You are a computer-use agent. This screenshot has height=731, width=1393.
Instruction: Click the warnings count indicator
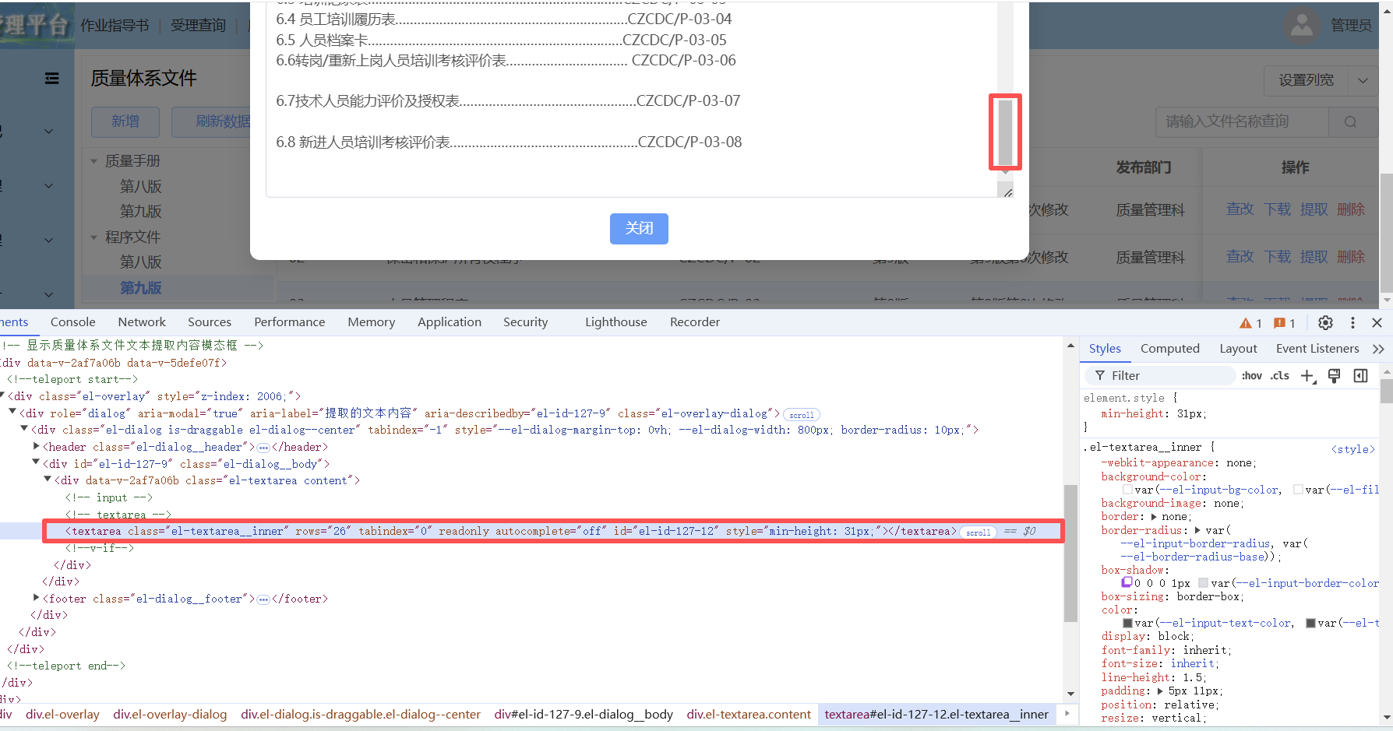[x=1250, y=323]
